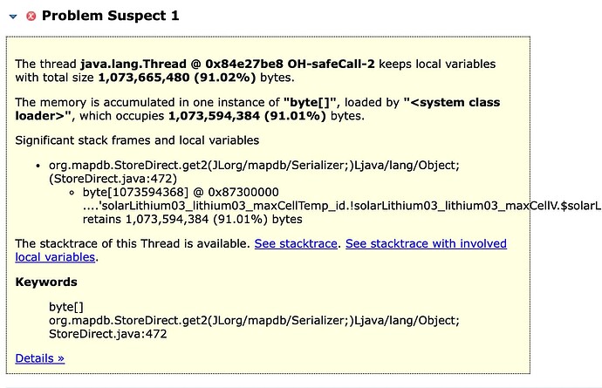Click the byte[] keyword under Keywords
Screen dimensions: 602x388
(66, 307)
